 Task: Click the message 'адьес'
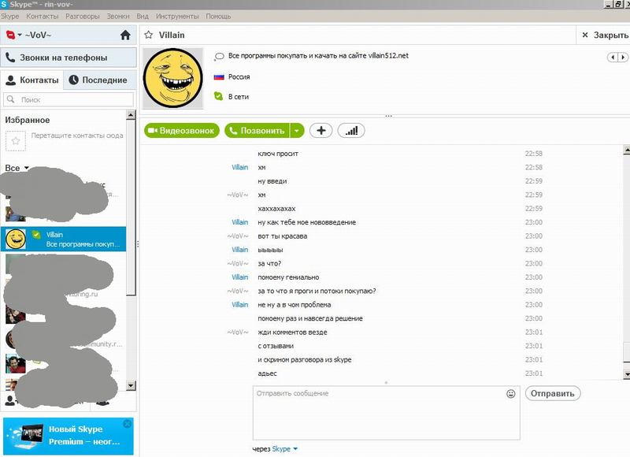[267, 373]
